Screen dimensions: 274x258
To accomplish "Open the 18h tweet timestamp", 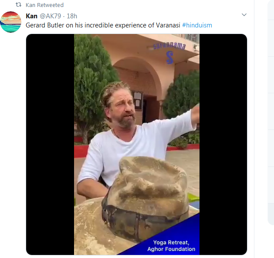I will (72, 16).
